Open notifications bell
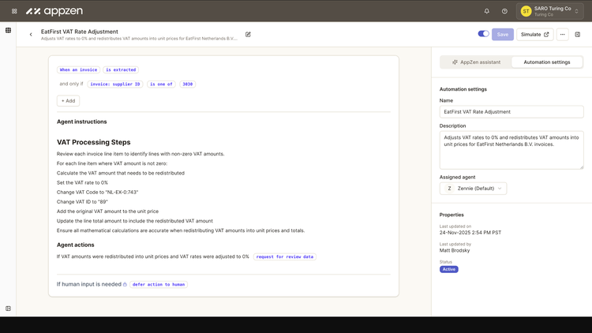The image size is (592, 333). point(487,11)
